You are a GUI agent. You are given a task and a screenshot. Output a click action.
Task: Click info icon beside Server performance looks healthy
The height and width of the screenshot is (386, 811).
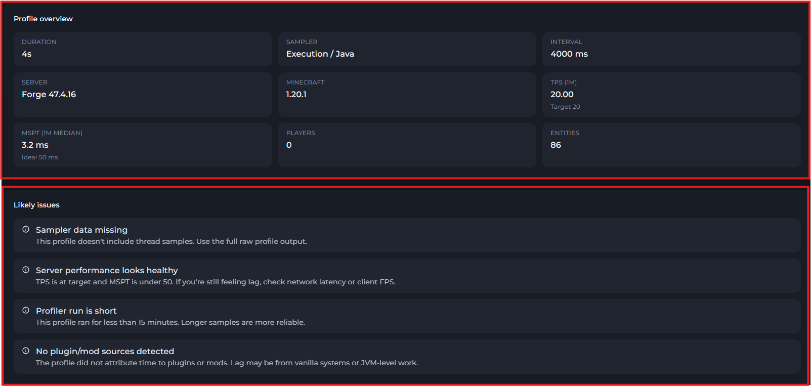coord(26,270)
